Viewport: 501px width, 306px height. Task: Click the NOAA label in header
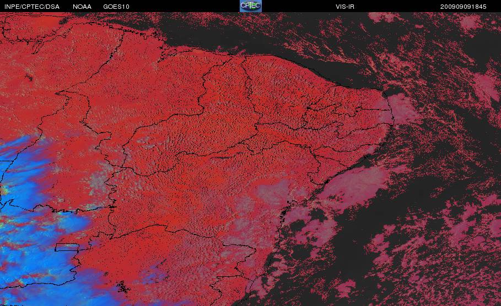(x=82, y=7)
